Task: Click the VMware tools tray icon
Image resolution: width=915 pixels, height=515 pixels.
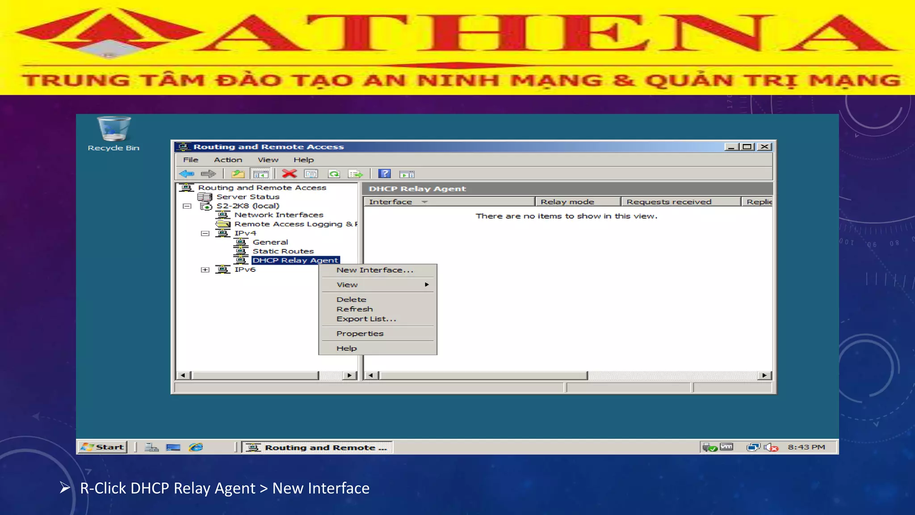Action: coord(727,447)
